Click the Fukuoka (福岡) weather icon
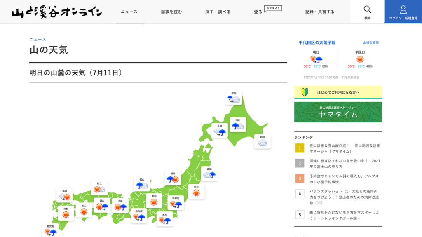This screenshot has width=422, height=237. pyautogui.click(x=65, y=196)
